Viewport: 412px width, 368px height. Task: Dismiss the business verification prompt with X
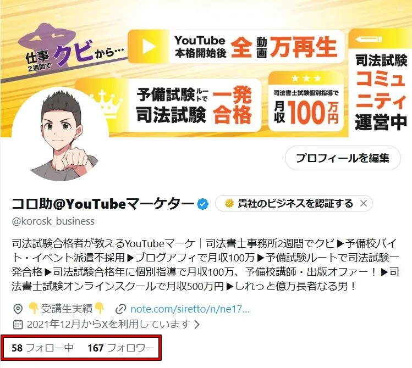[x=364, y=203]
